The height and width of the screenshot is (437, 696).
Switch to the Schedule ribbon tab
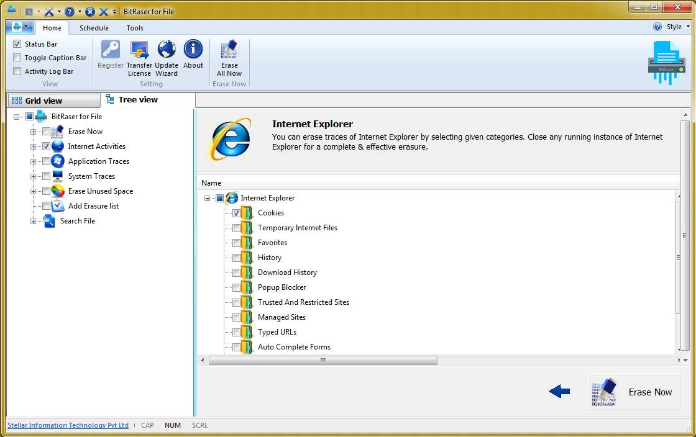pyautogui.click(x=94, y=28)
